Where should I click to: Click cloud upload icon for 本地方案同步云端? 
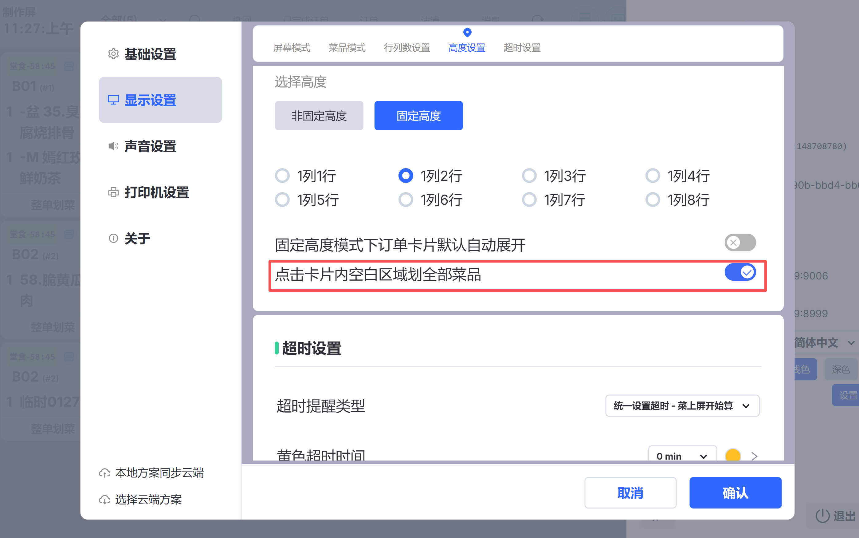pyautogui.click(x=104, y=473)
